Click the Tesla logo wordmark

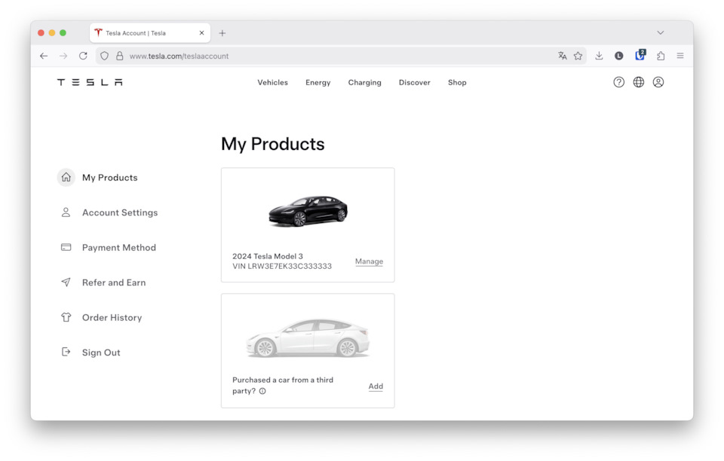point(90,82)
